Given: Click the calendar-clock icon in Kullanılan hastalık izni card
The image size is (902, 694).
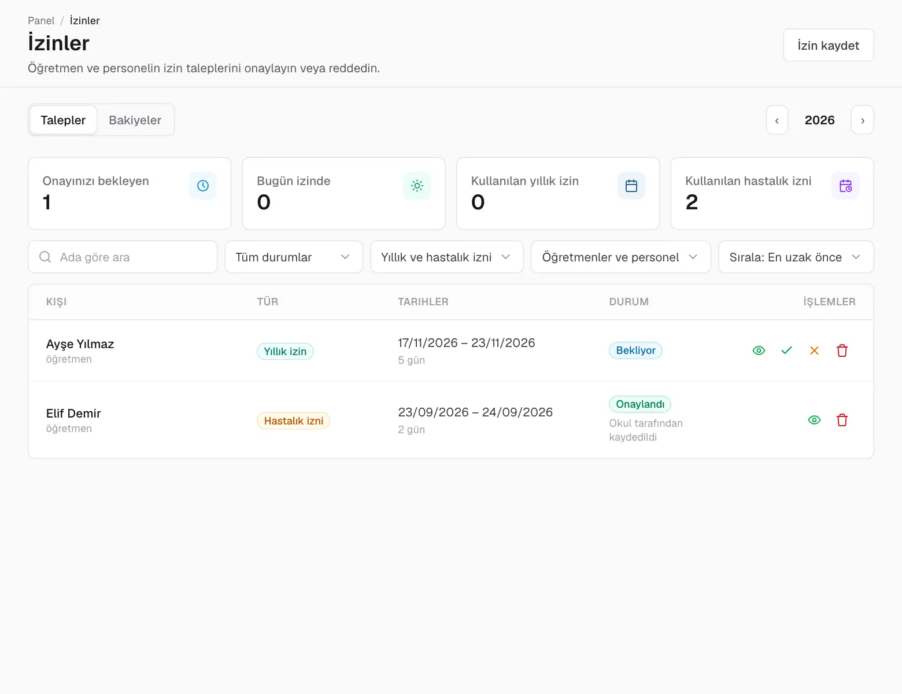Looking at the screenshot, I should pyautogui.click(x=845, y=186).
